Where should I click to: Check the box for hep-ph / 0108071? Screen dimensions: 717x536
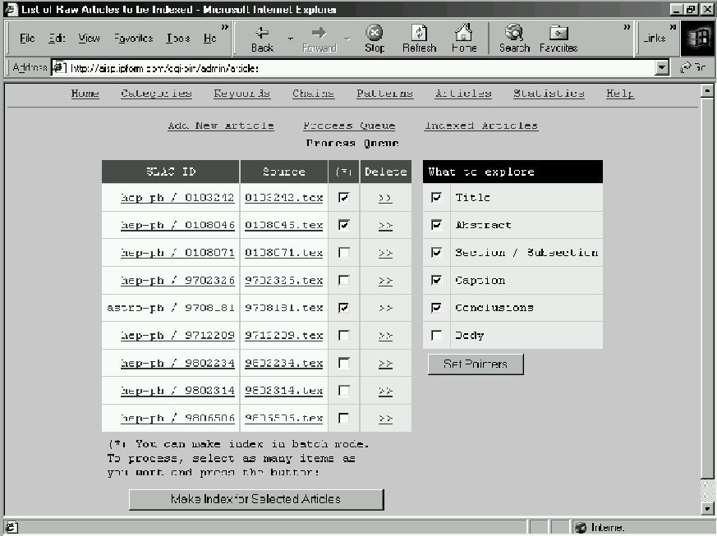(344, 253)
